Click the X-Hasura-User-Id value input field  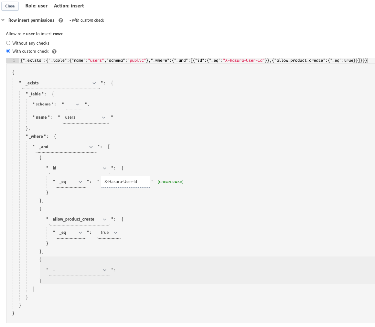125,182
